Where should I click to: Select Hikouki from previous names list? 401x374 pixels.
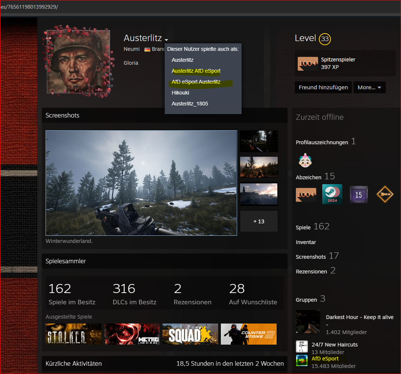coord(180,93)
